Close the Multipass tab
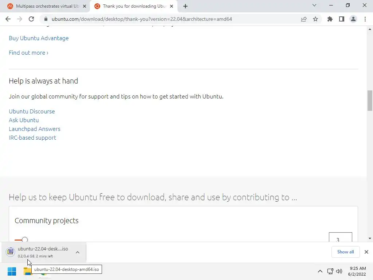Image resolution: width=373 pixels, height=280 pixels. tap(85, 6)
